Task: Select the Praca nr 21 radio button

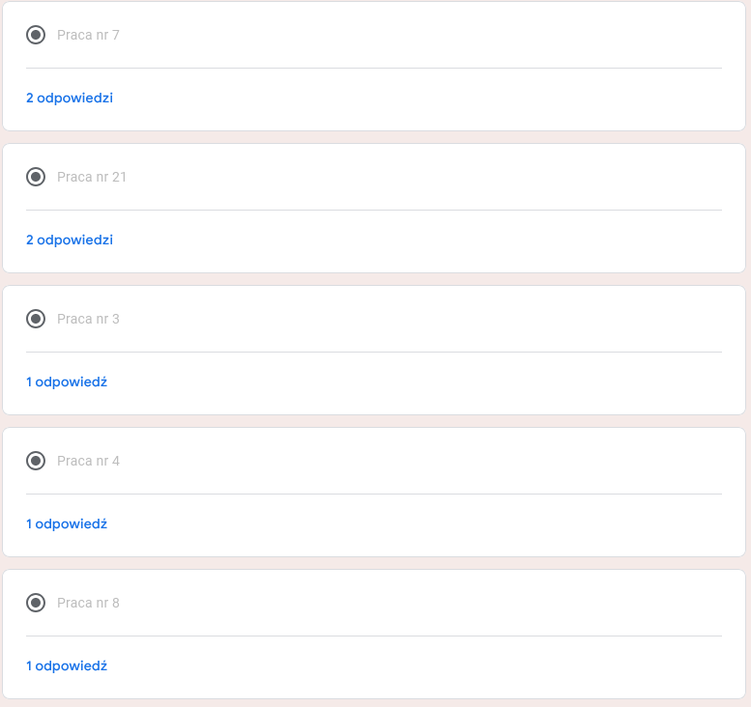Action: [36, 177]
